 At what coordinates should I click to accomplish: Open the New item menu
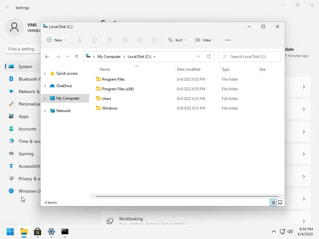[x=56, y=40]
